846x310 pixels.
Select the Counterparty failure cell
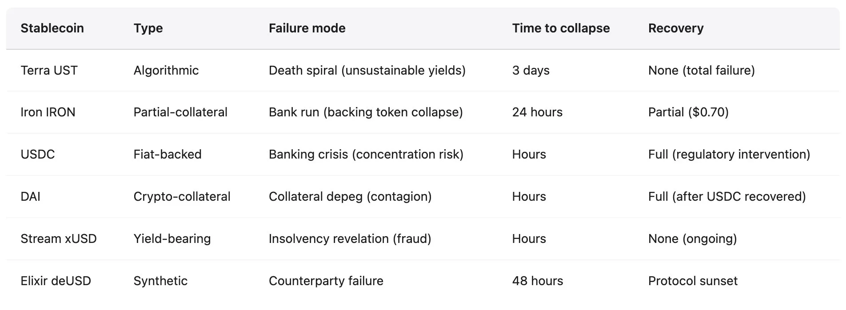[326, 281]
